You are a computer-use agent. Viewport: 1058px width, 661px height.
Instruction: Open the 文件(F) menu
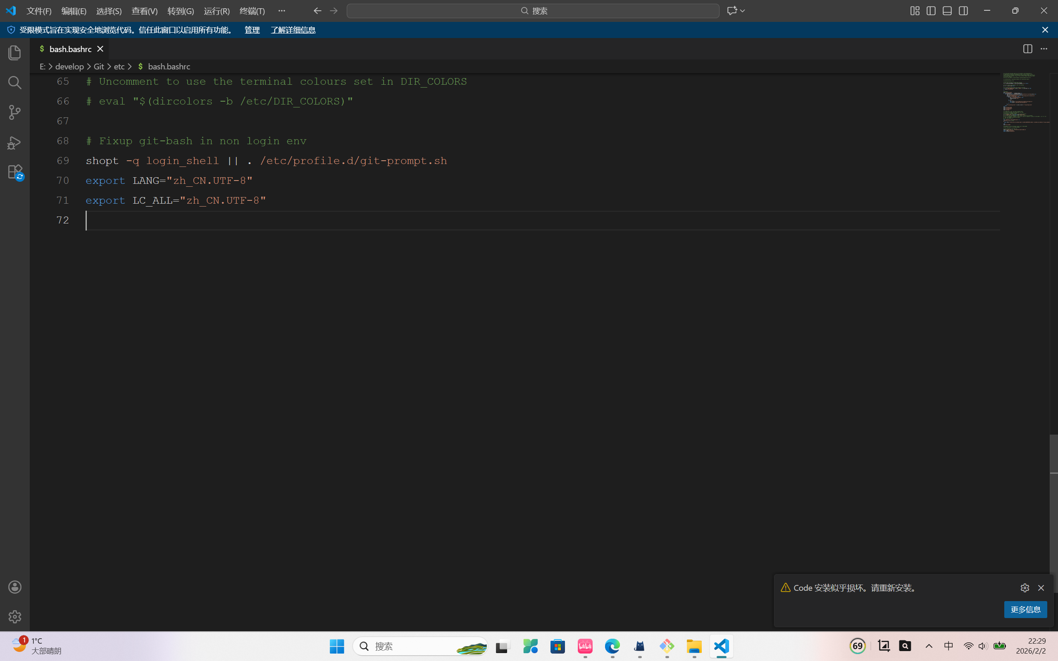(39, 11)
